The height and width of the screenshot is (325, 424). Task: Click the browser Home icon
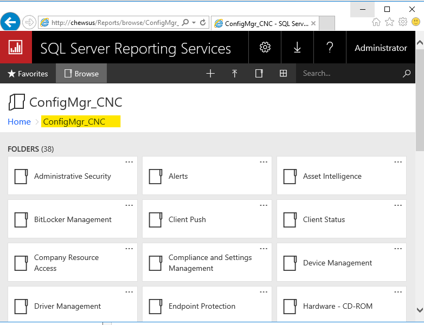coord(376,22)
